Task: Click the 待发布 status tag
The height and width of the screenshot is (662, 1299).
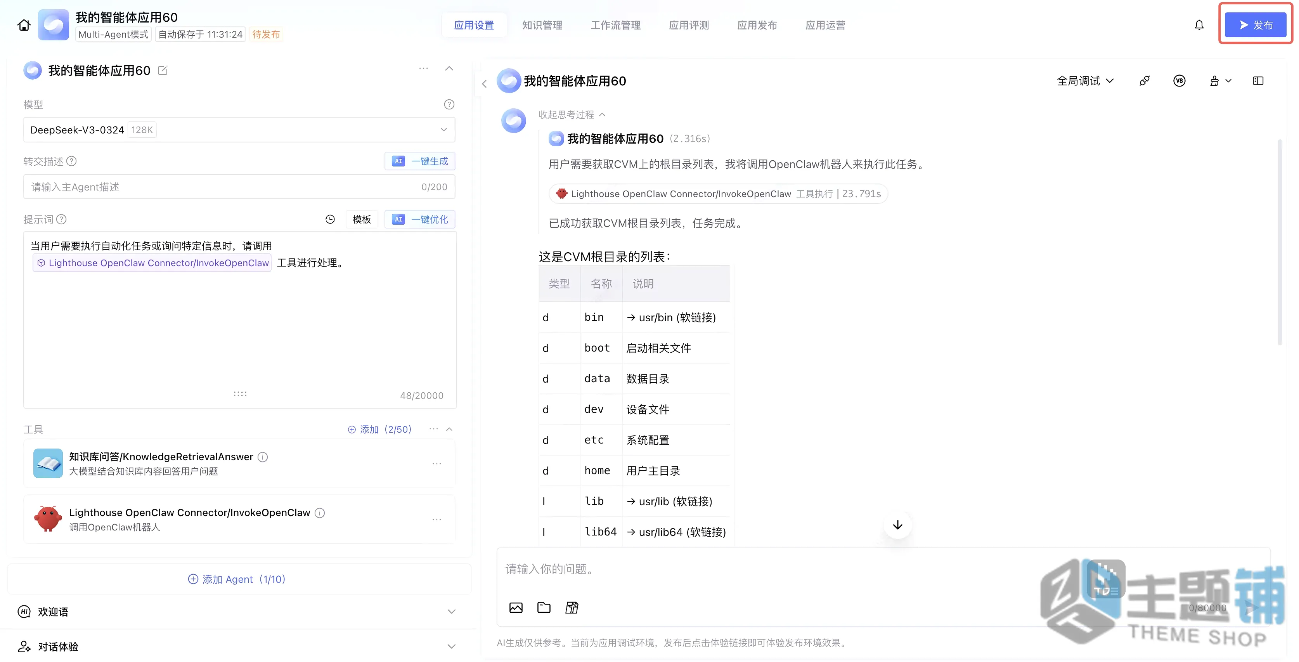Action: tap(266, 34)
